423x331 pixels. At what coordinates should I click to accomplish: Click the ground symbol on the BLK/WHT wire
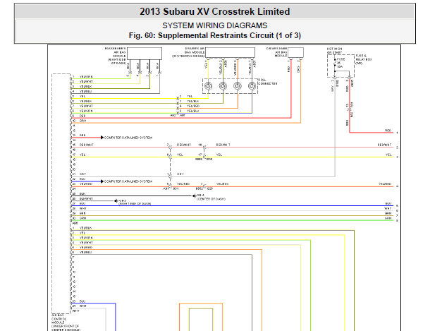[x=116, y=201]
